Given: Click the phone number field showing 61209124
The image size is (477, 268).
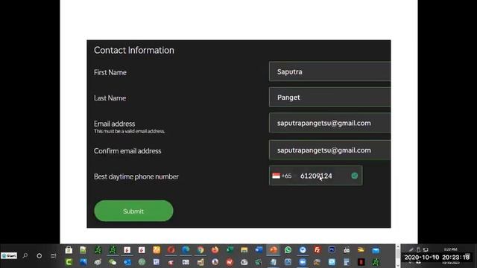Looking at the screenshot, I should click(x=316, y=176).
